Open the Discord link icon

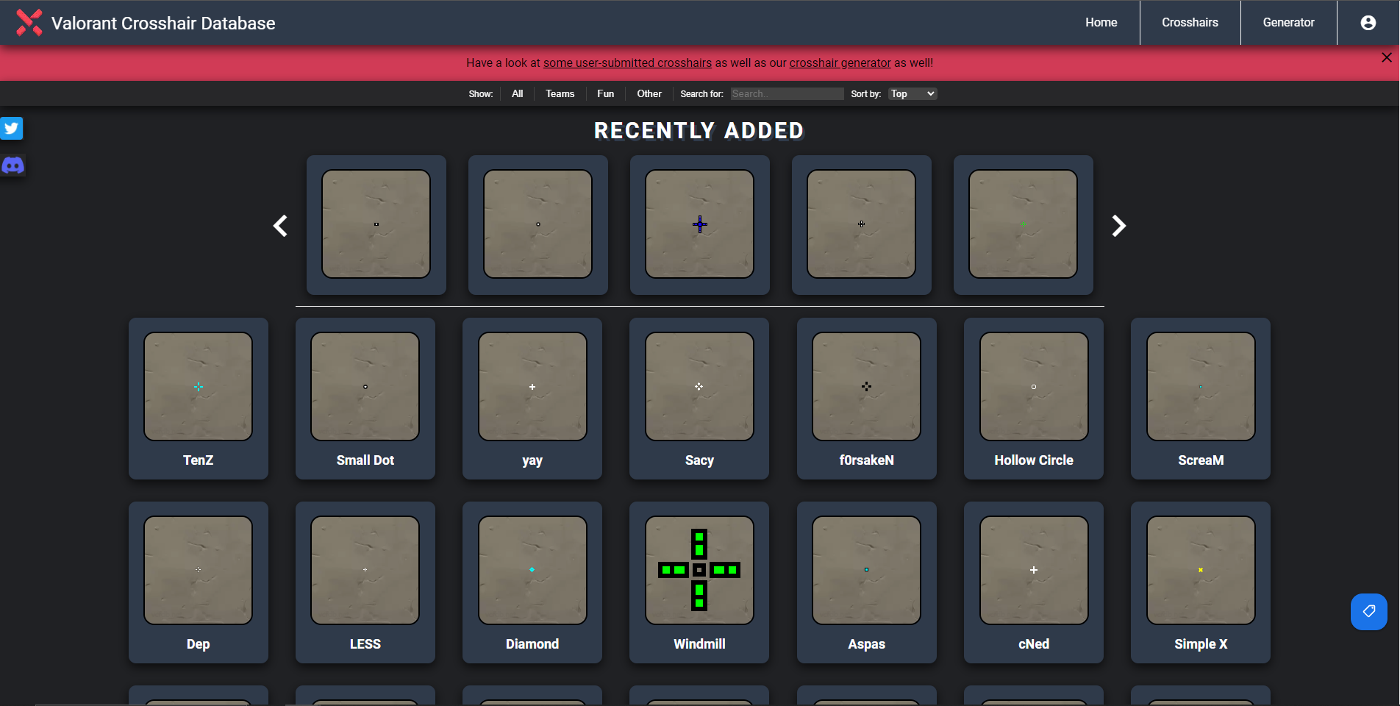tap(12, 165)
